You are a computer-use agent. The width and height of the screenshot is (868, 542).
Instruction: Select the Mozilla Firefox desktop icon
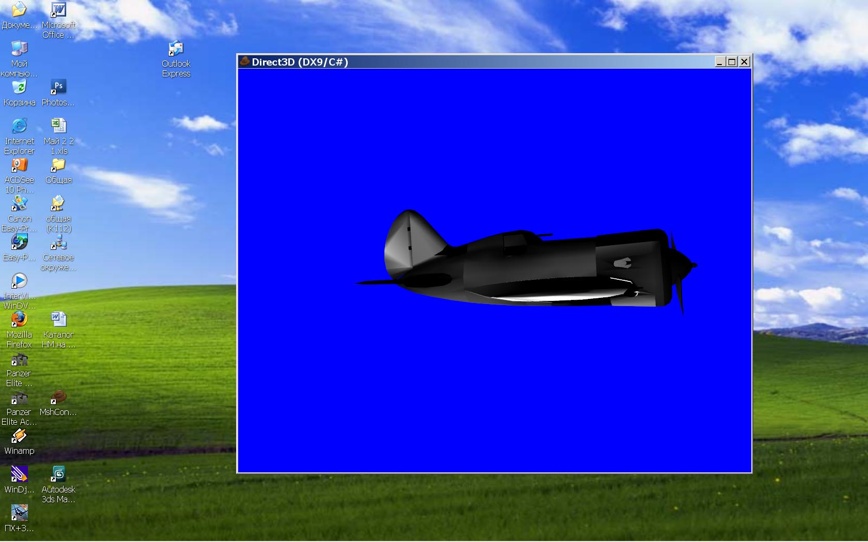(x=19, y=330)
